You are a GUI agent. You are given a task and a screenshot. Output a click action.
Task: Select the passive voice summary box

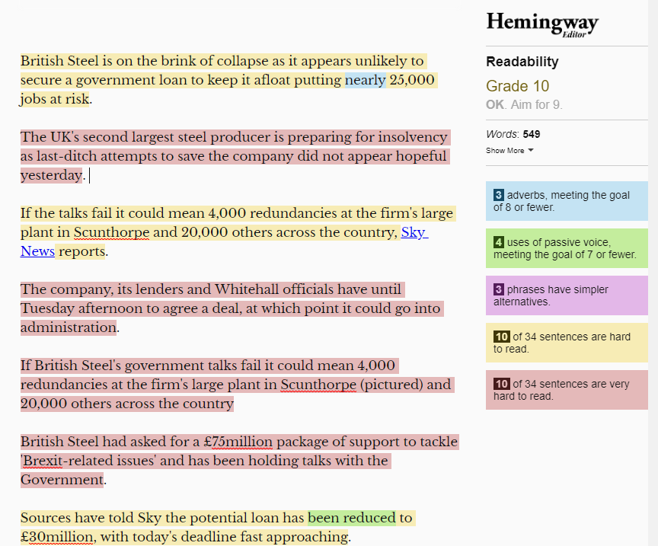[x=567, y=248]
